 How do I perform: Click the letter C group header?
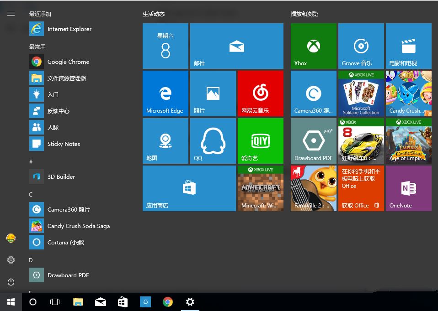(31, 195)
